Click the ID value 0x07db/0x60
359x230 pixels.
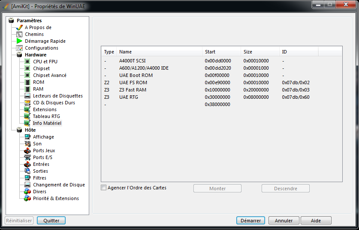[296, 97]
